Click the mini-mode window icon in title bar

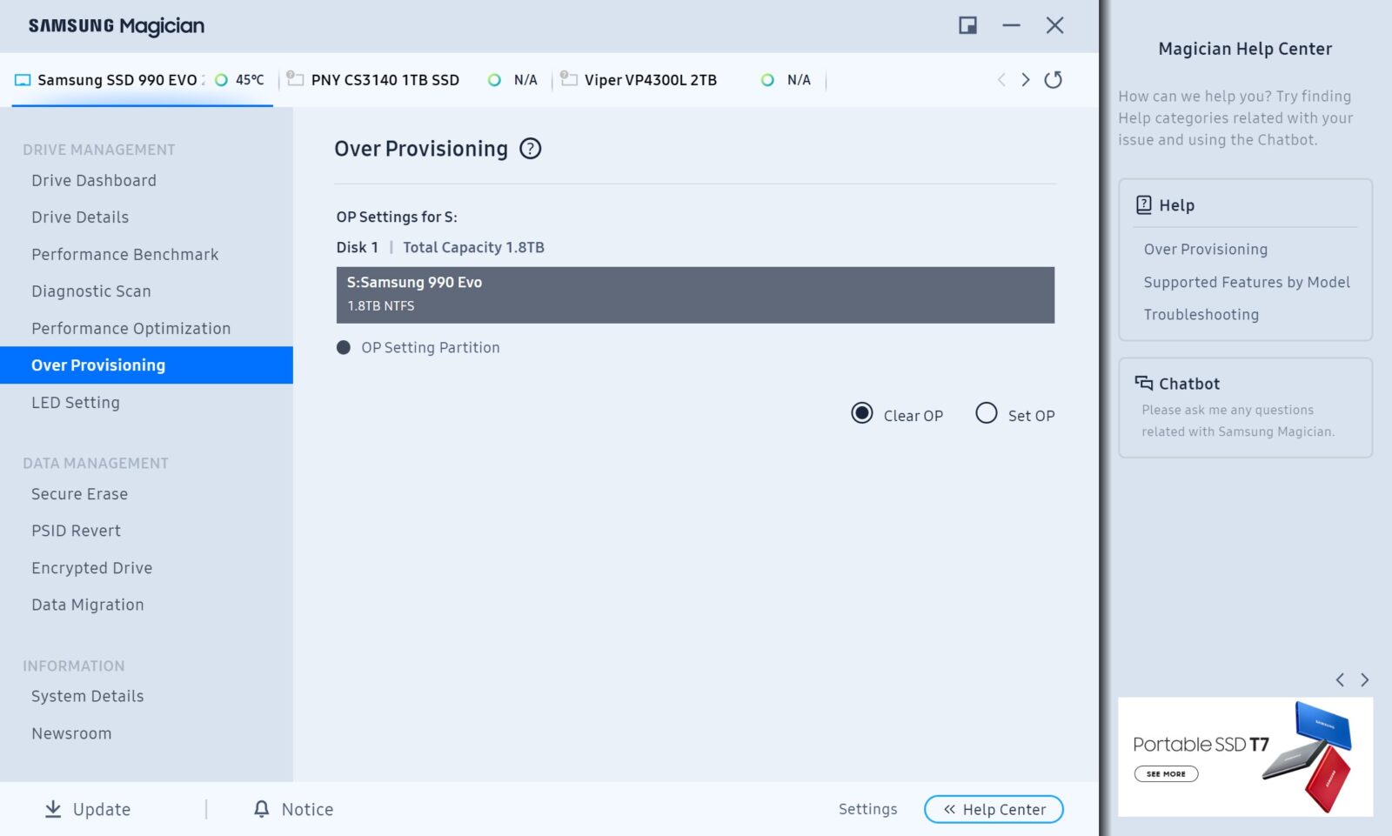point(967,25)
